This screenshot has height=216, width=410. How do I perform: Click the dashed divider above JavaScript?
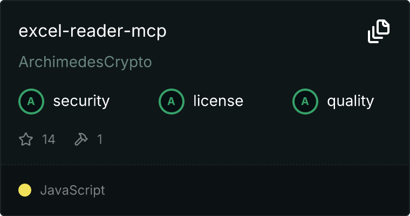click(x=205, y=165)
